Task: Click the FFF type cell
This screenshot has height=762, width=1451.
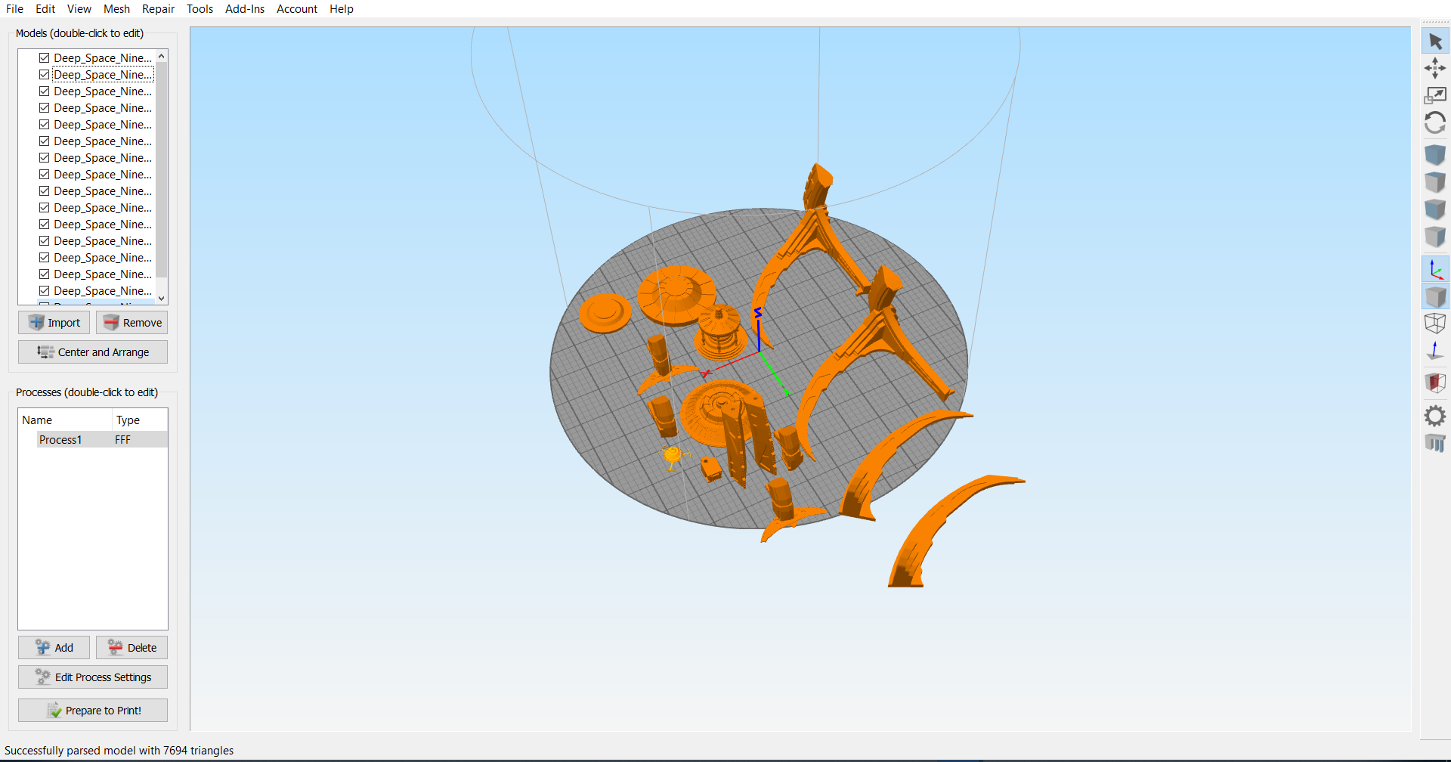Action: (x=123, y=440)
